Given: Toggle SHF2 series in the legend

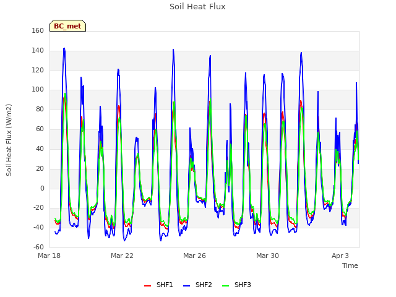Looking at the screenshot, I should 197,285.
